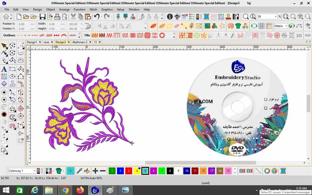The width and height of the screenshot is (312, 195).
Task: Click Zoom to Fit icon
Action: coord(286,16)
